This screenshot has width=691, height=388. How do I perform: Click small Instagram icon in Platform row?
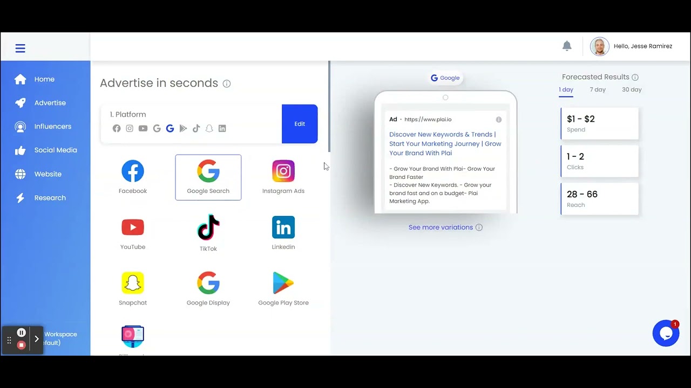[130, 128]
